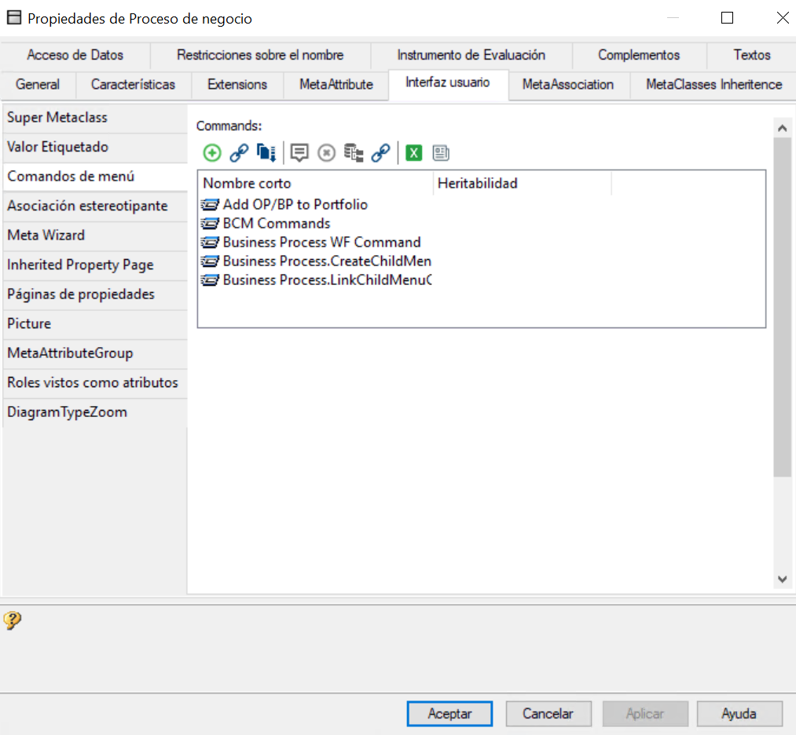Select Meta Wizard in the side list
The height and width of the screenshot is (735, 796).
pos(95,236)
